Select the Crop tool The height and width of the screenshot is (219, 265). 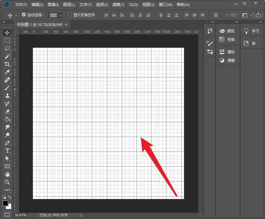point(7,64)
